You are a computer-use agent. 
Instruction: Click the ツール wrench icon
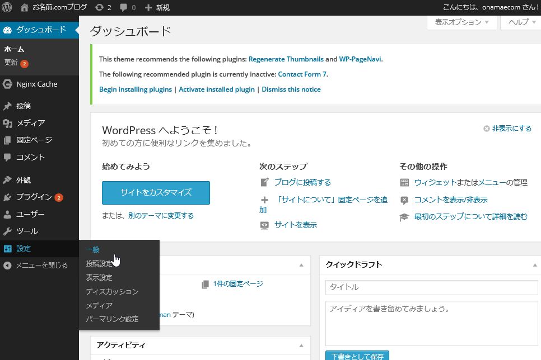[x=7, y=231]
